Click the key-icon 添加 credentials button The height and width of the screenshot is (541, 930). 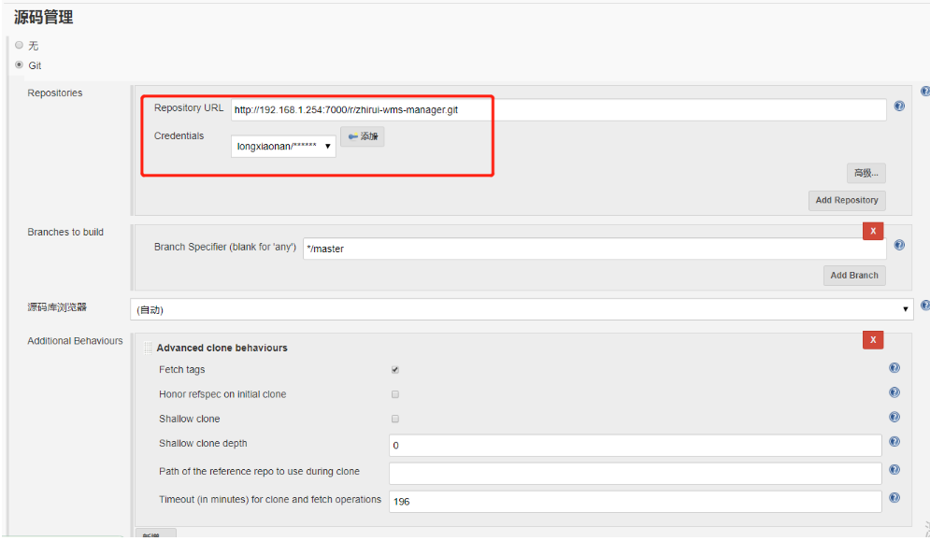click(363, 135)
